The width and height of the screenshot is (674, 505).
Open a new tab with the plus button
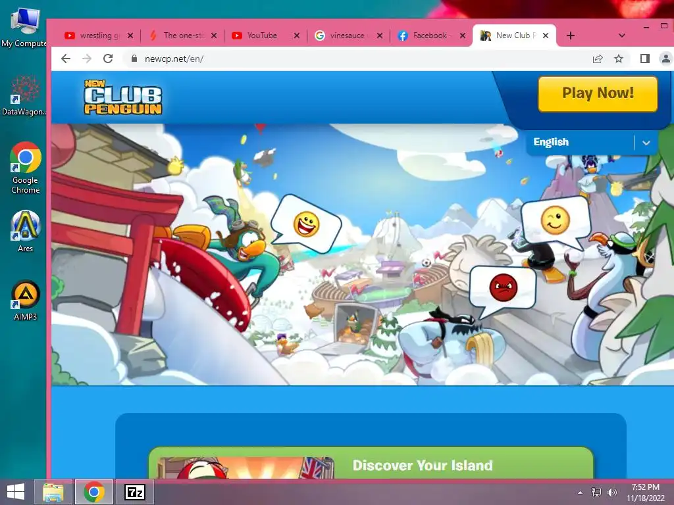(571, 36)
